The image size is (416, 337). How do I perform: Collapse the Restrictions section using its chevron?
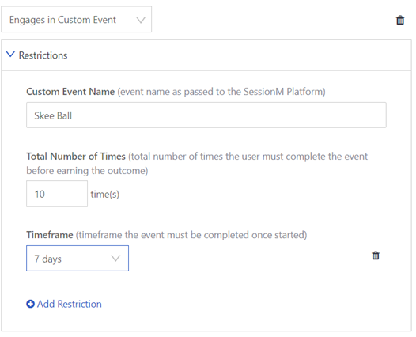[x=10, y=54]
